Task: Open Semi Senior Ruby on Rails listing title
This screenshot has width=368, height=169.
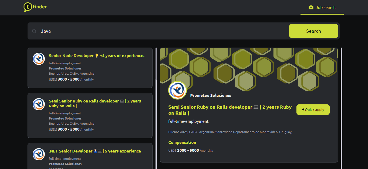Action: click(x=95, y=103)
